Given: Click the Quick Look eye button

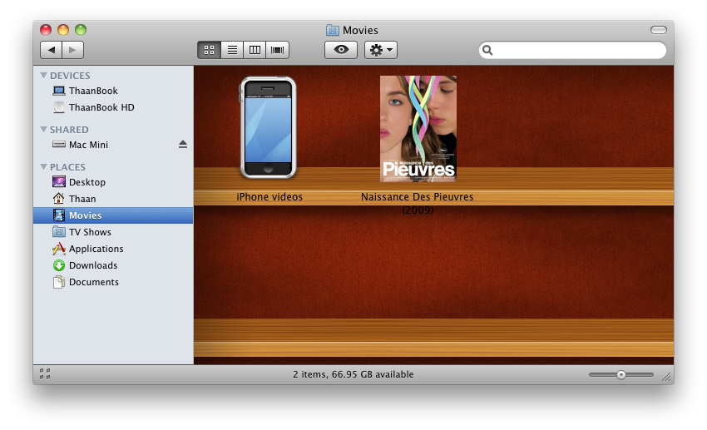Looking at the screenshot, I should [341, 50].
